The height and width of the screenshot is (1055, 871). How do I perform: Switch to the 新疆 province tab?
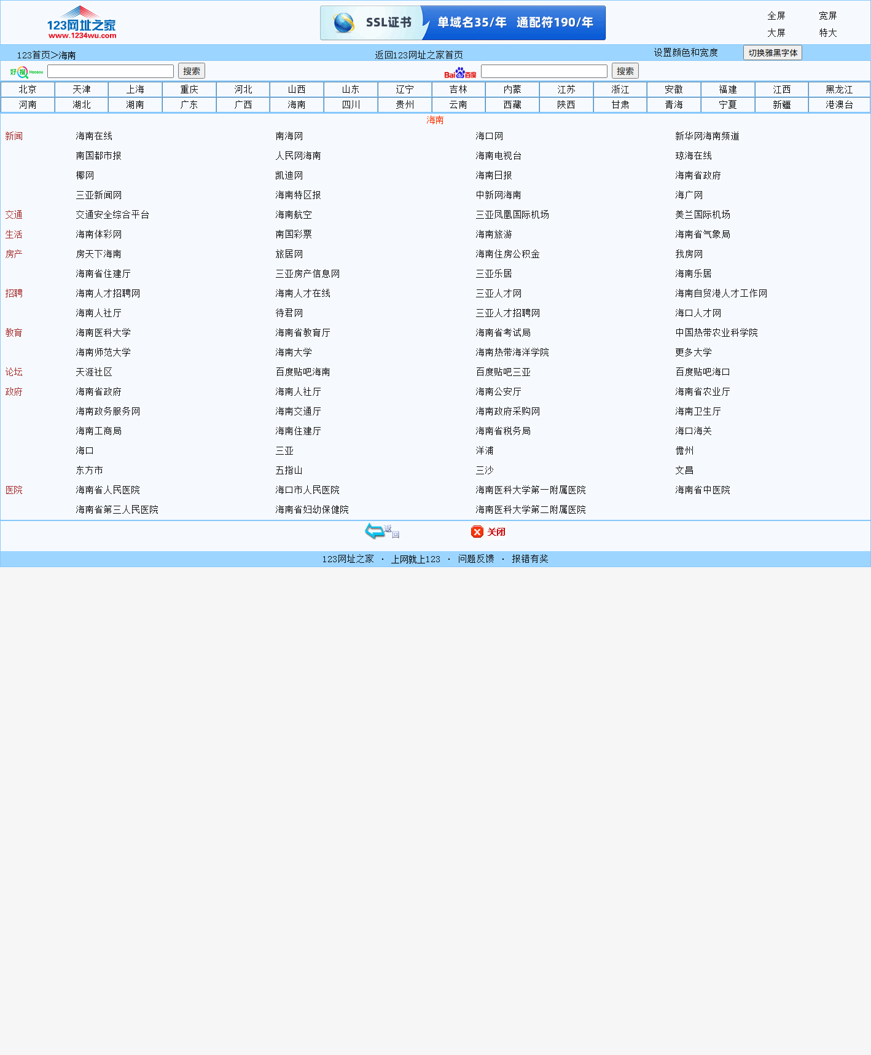pyautogui.click(x=782, y=105)
